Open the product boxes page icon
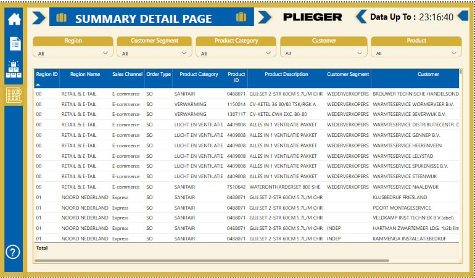Screen dimensions: 475x278 (14, 68)
